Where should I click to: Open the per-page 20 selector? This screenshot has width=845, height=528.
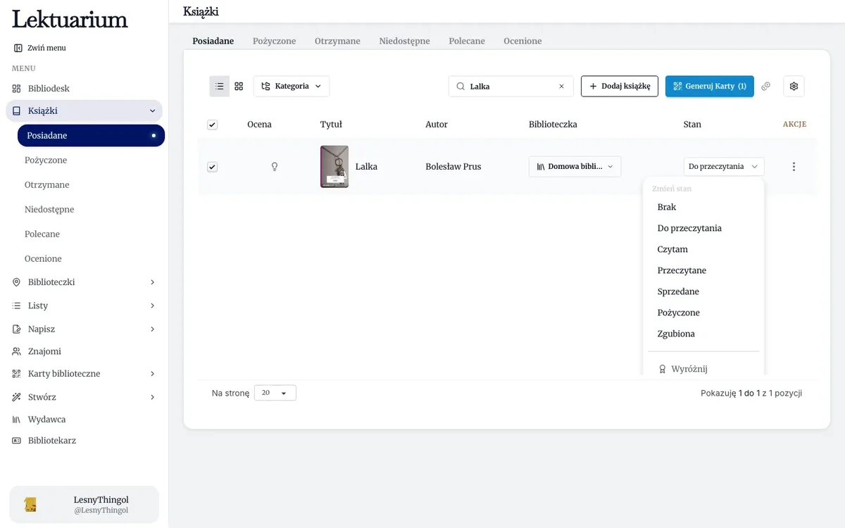[x=275, y=393]
